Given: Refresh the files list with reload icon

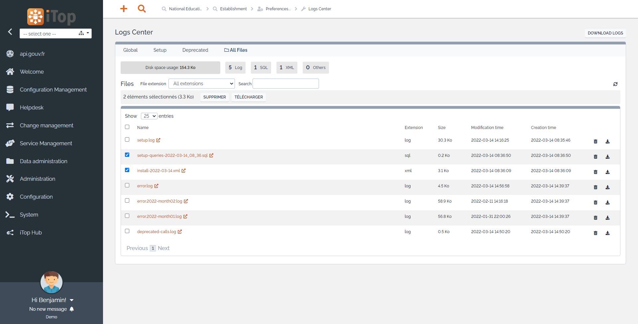Looking at the screenshot, I should (x=615, y=84).
